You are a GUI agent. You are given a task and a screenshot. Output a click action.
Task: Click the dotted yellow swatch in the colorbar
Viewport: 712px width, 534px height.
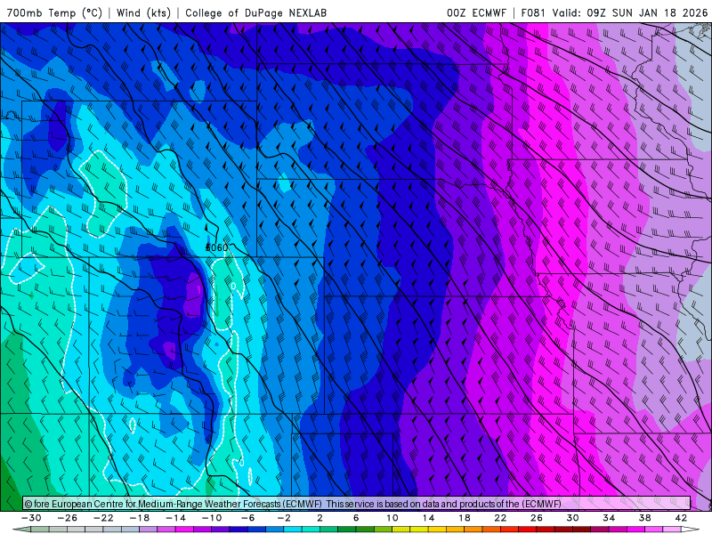[x=401, y=530]
